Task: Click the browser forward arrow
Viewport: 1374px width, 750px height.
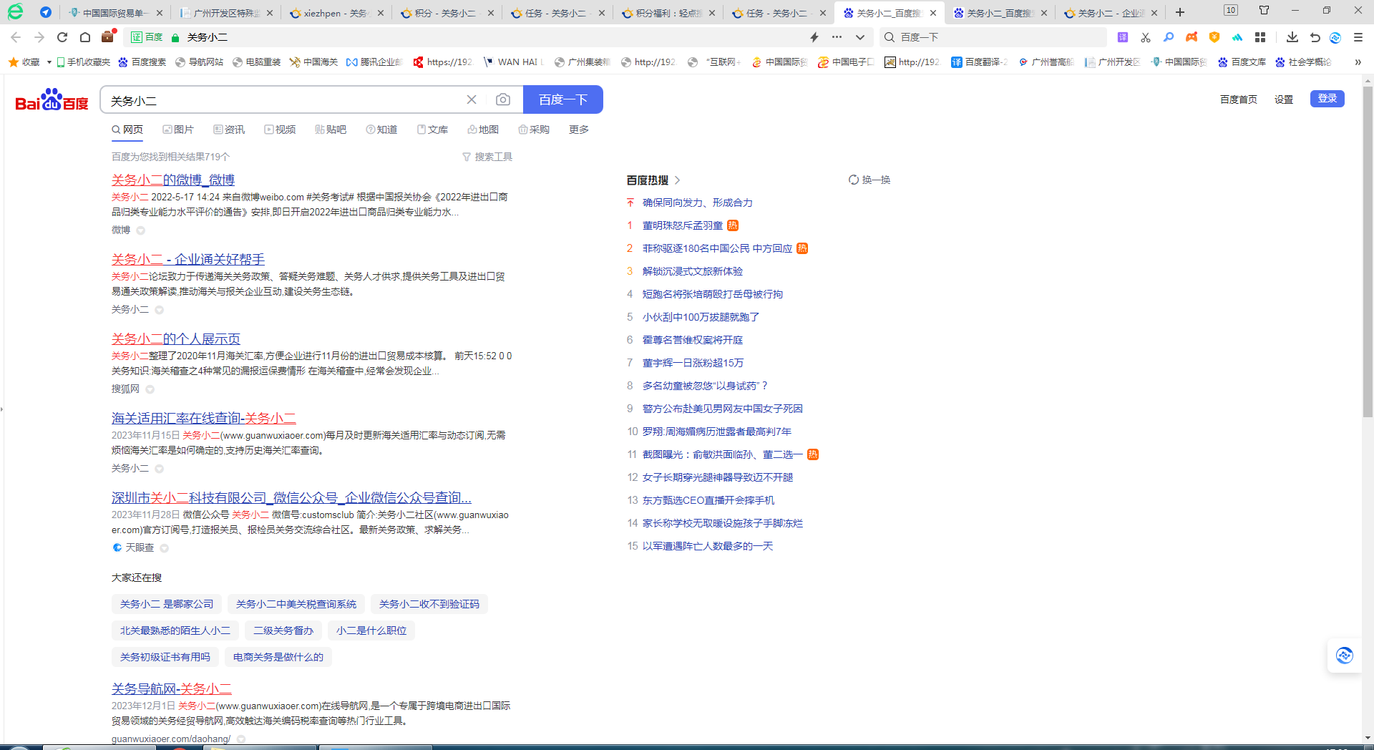Action: (39, 37)
